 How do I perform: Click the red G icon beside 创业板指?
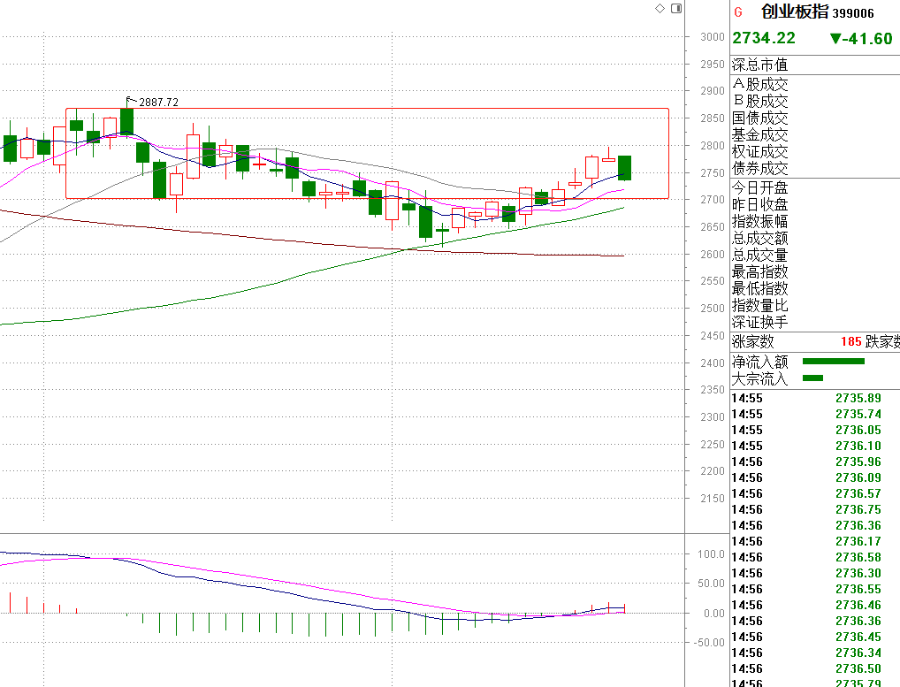click(x=738, y=12)
